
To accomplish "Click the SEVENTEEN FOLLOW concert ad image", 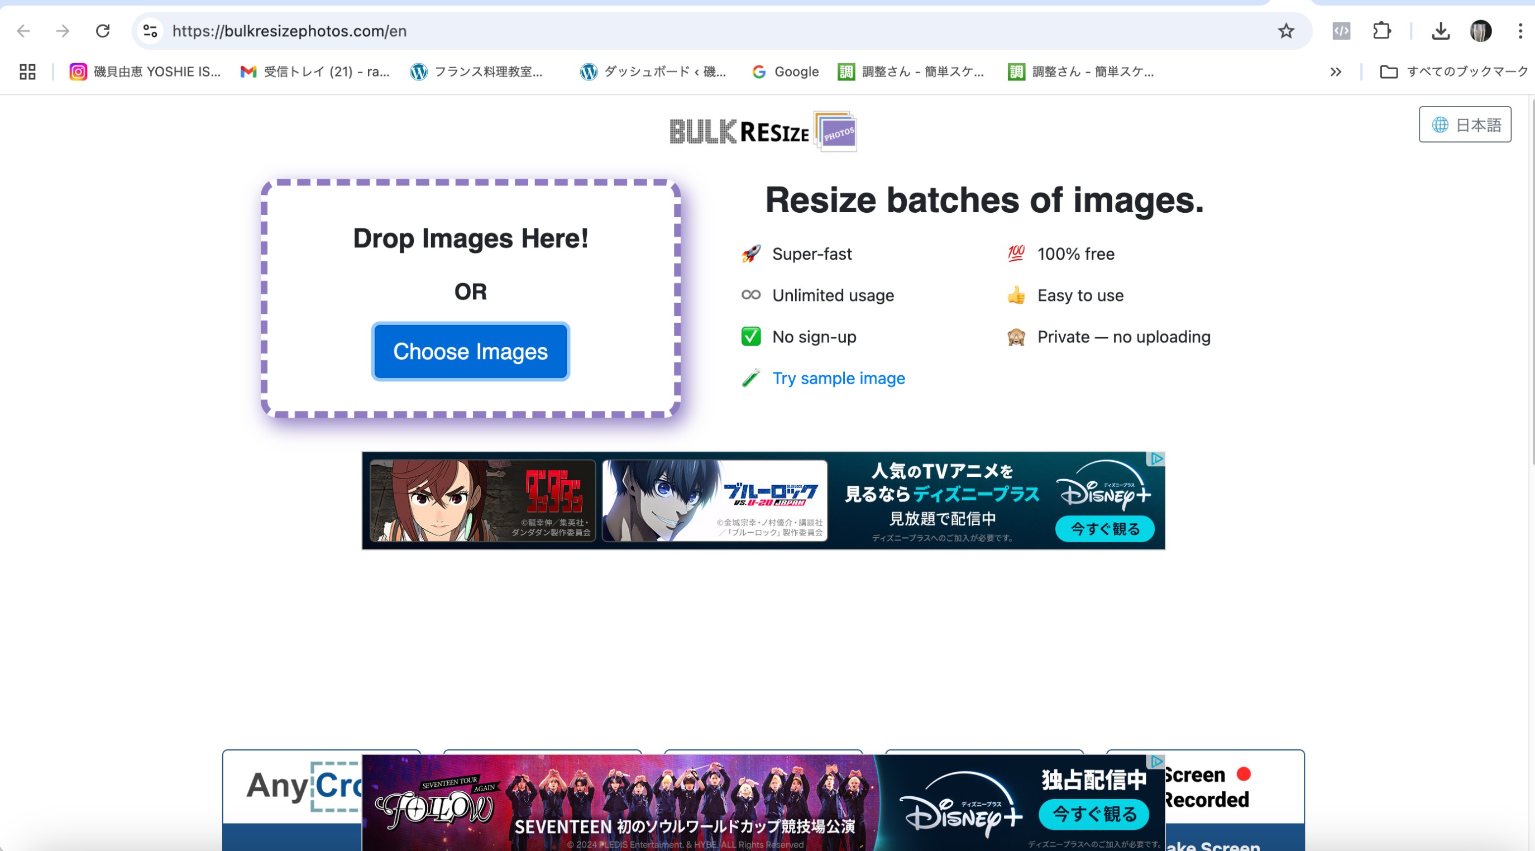I will (x=620, y=804).
